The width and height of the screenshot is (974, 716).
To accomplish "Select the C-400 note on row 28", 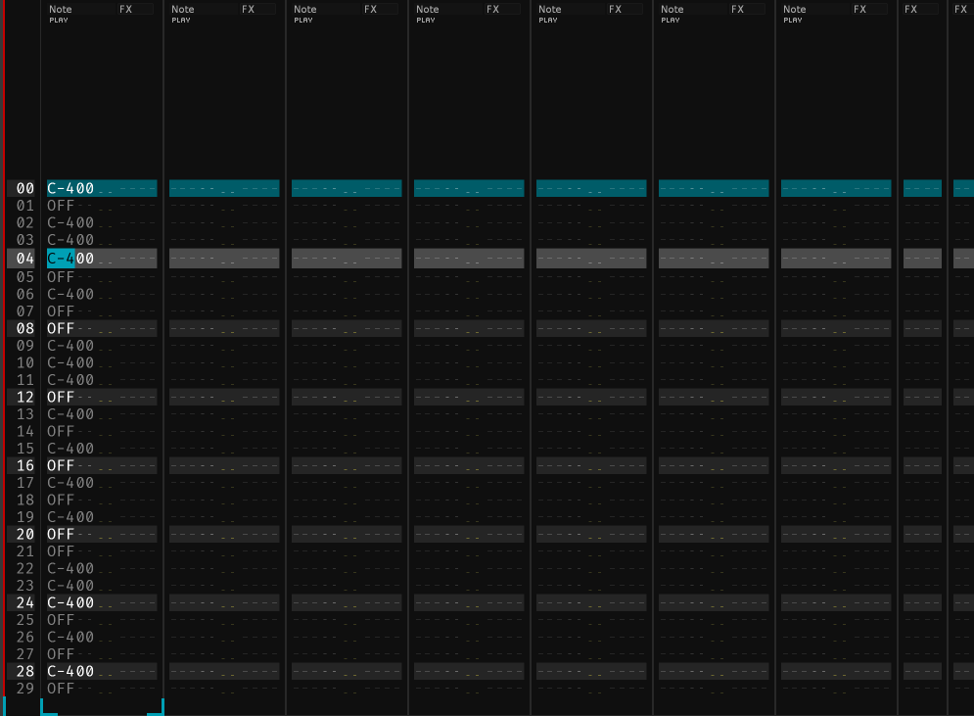I will tap(70, 672).
